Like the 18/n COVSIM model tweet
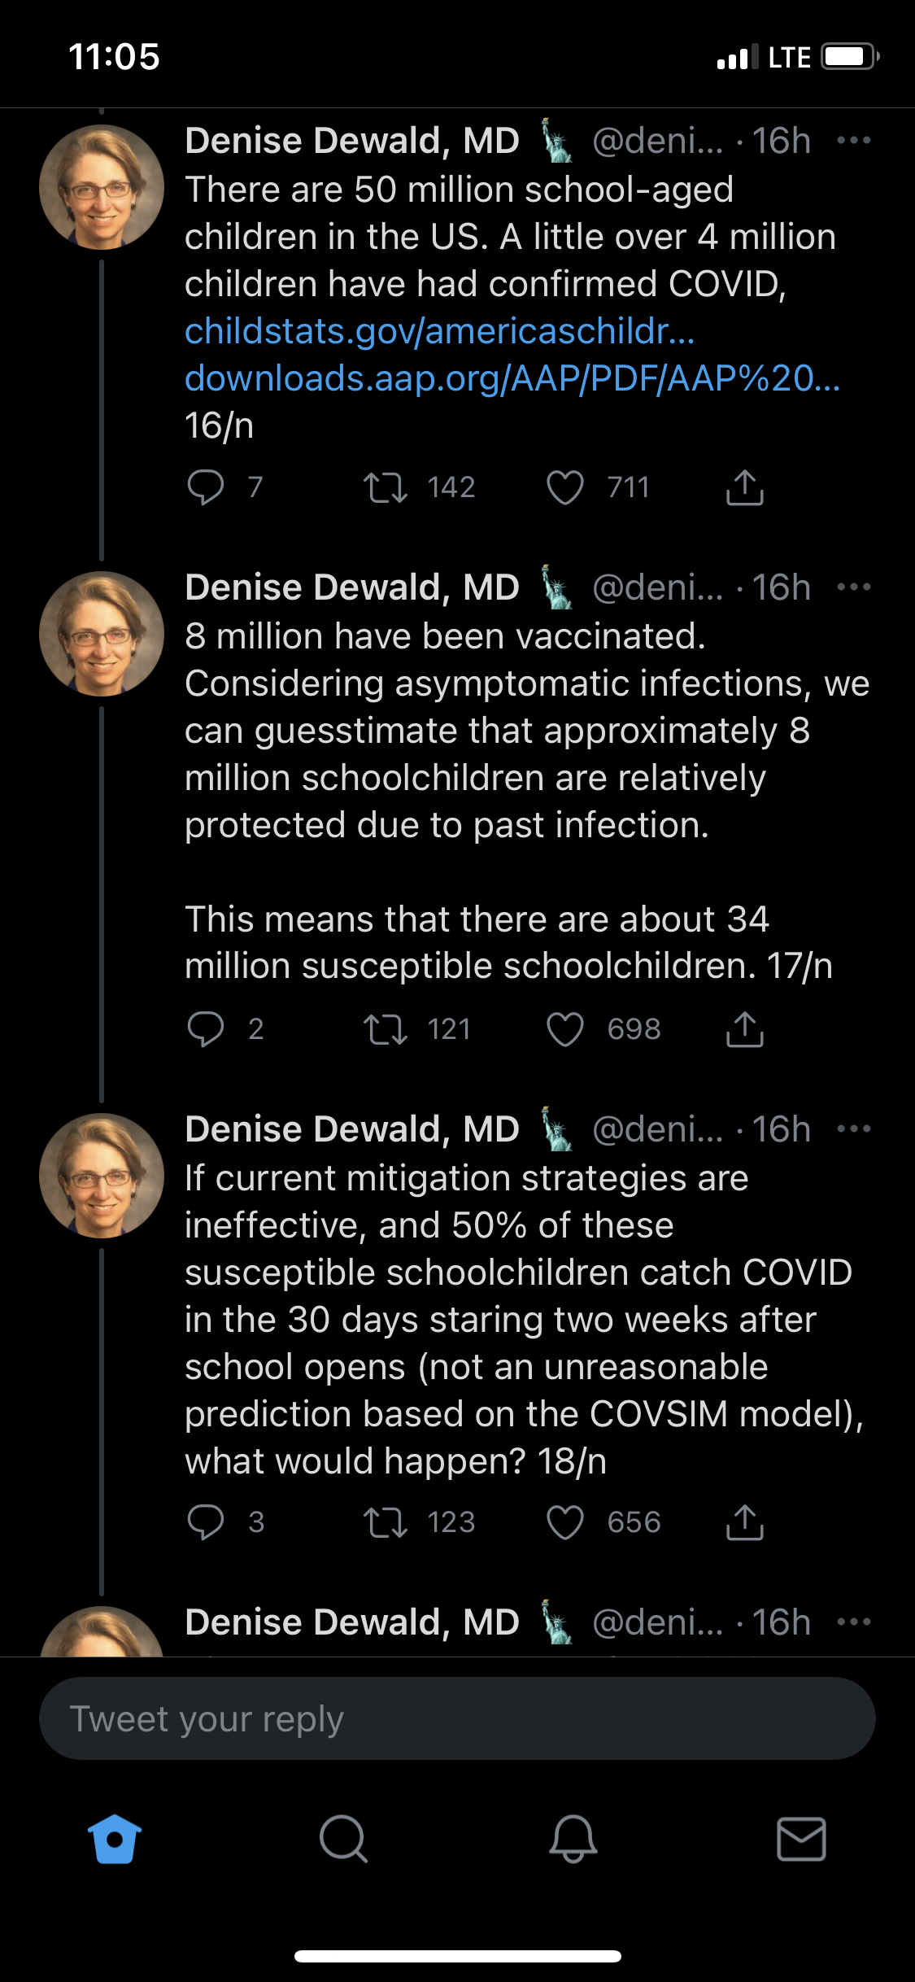 (x=565, y=1522)
